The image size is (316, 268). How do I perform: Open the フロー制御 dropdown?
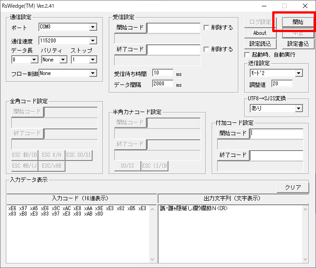[93, 73]
